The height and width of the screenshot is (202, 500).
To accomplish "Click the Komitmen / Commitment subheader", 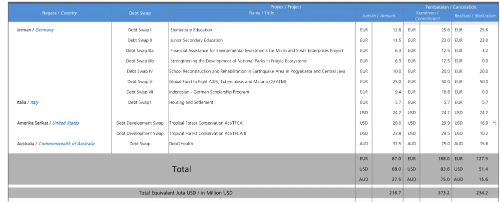I will [427, 15].
